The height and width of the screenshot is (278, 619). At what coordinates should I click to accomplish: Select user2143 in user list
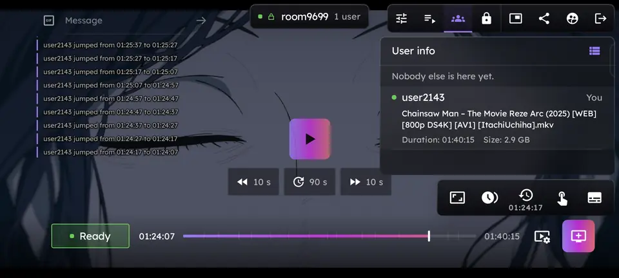[423, 97]
